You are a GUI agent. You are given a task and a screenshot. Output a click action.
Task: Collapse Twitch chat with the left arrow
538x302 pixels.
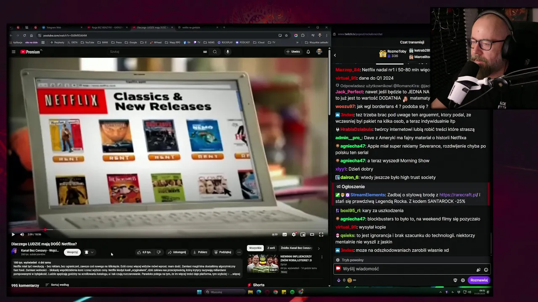(x=335, y=55)
